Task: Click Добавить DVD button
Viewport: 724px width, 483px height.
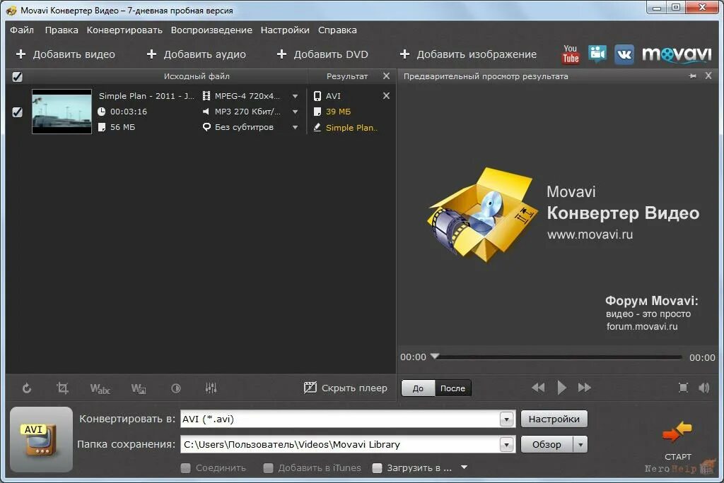Action: click(322, 54)
